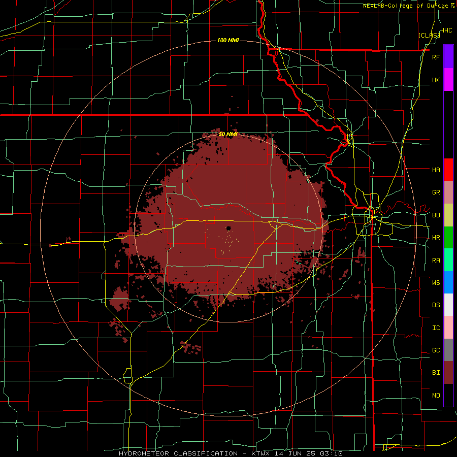Click the "[CLAS]" label above legend

[x=429, y=36]
